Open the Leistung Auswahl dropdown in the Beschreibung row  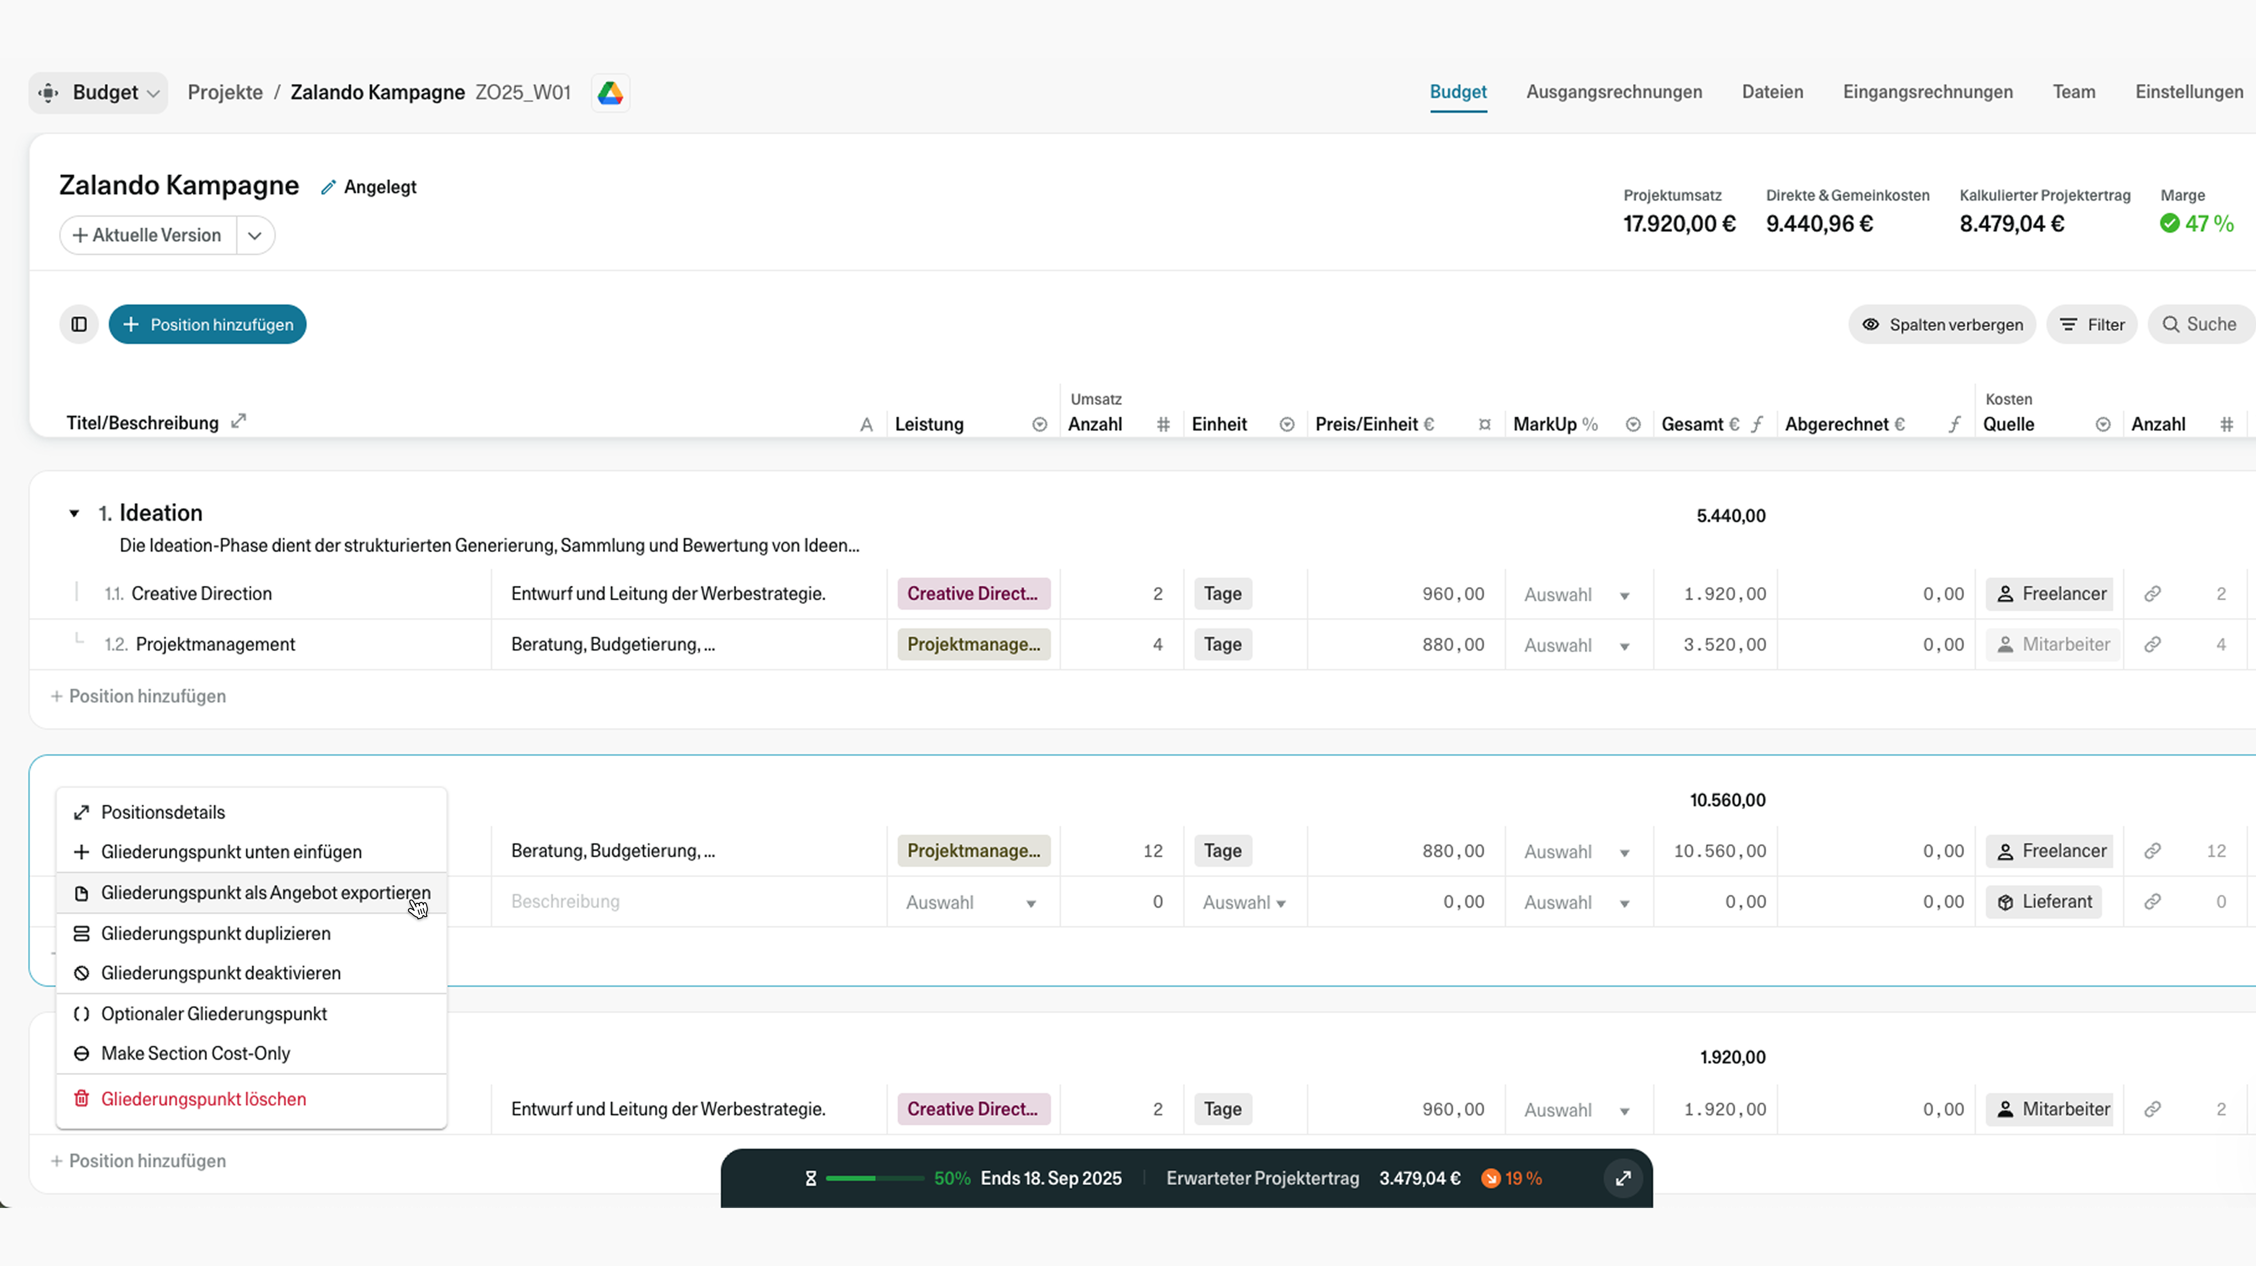pos(972,903)
